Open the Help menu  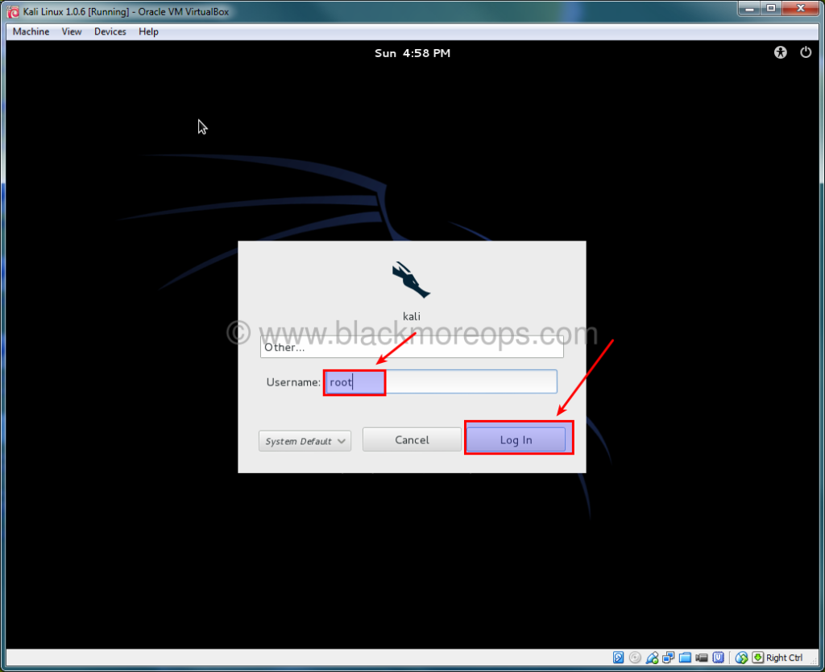[x=148, y=31]
